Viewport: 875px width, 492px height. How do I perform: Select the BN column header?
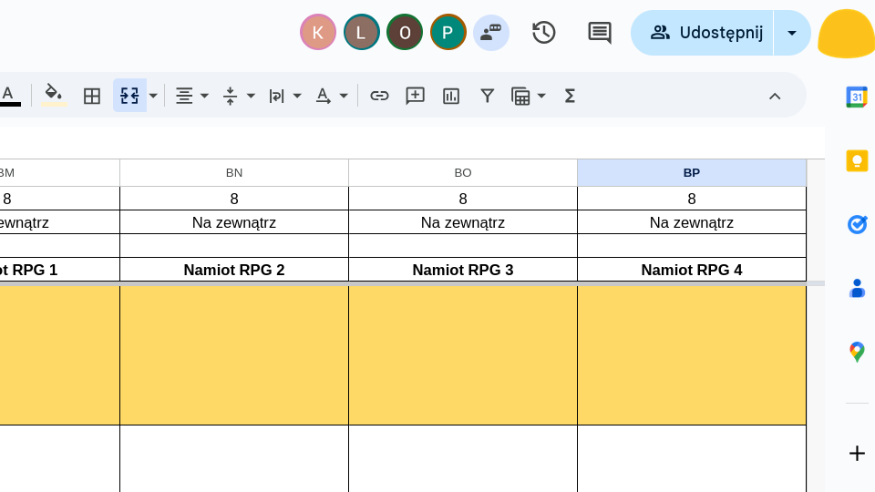click(x=234, y=172)
